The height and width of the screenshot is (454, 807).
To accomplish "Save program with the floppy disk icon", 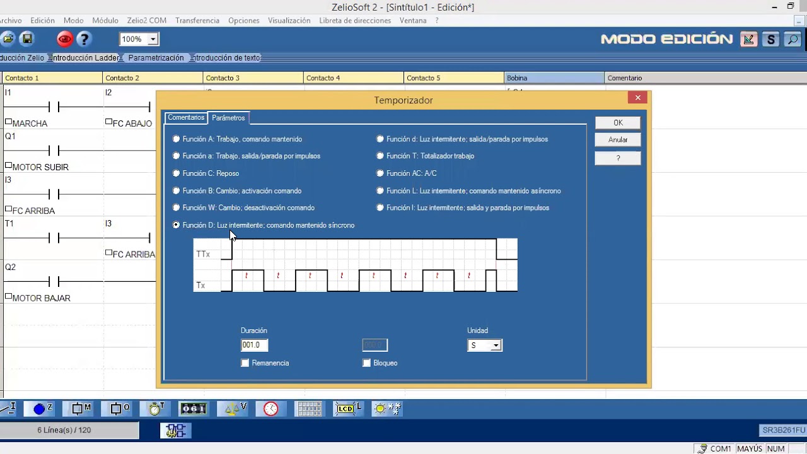I will coord(27,39).
